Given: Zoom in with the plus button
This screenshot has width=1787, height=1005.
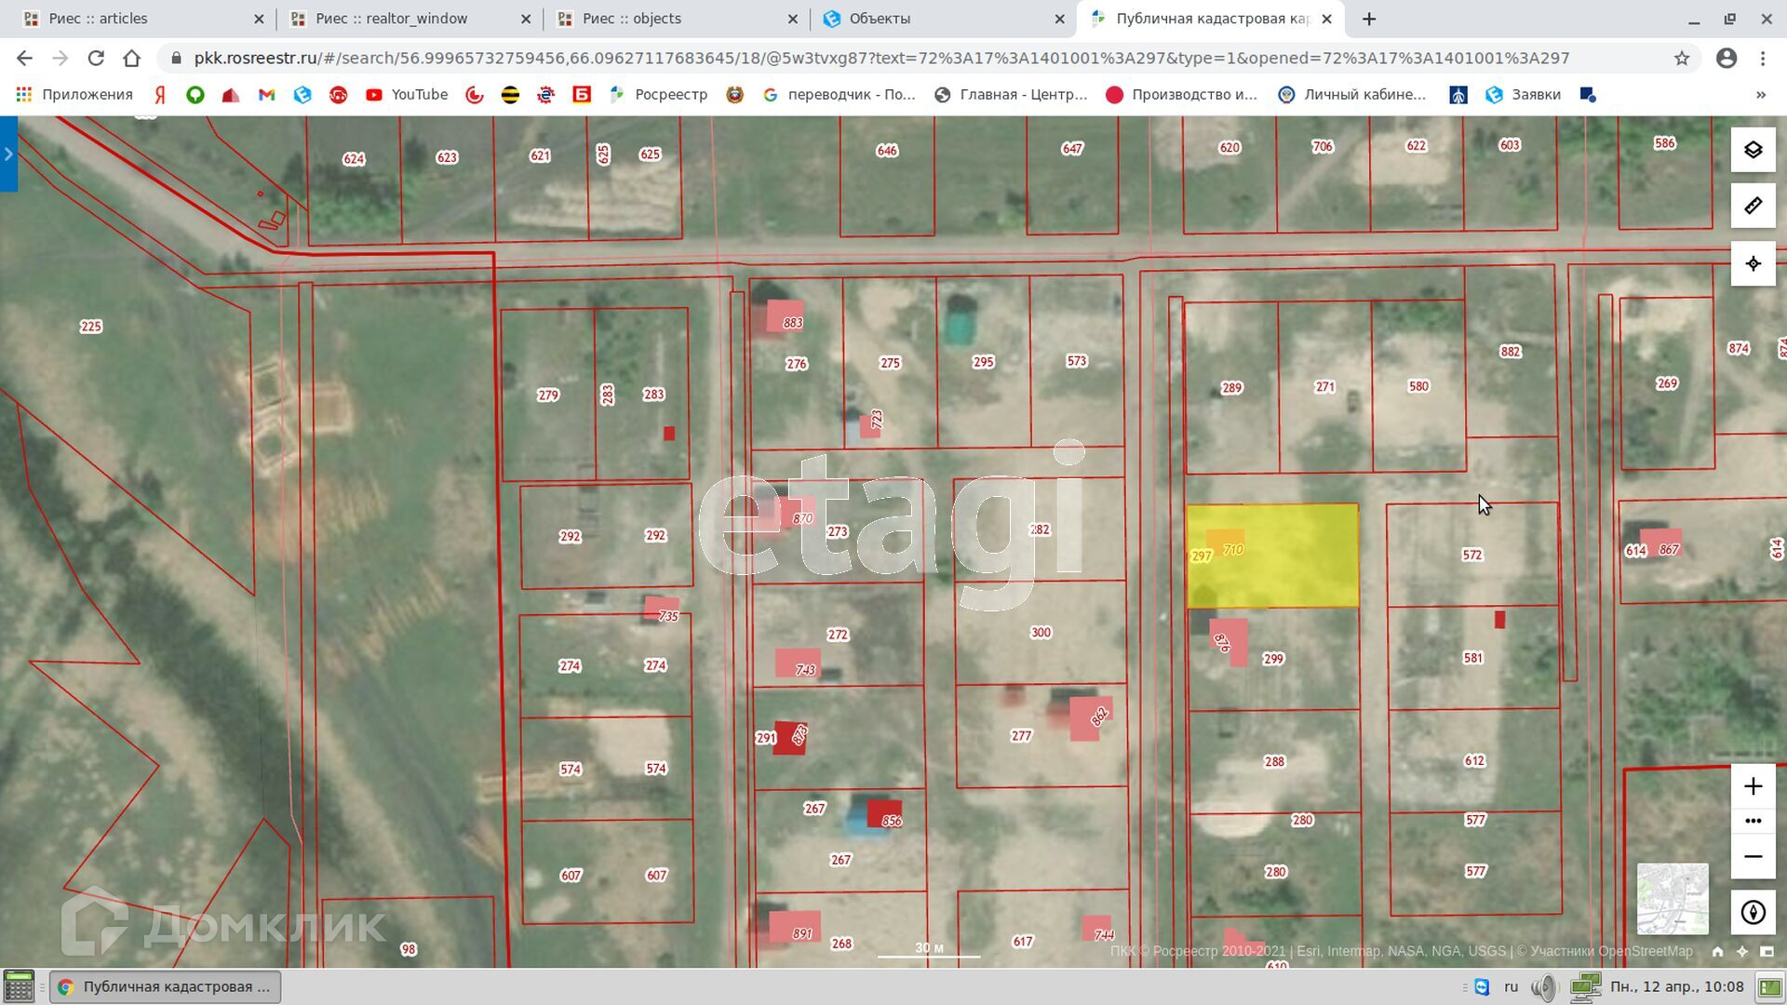Looking at the screenshot, I should coord(1753,786).
